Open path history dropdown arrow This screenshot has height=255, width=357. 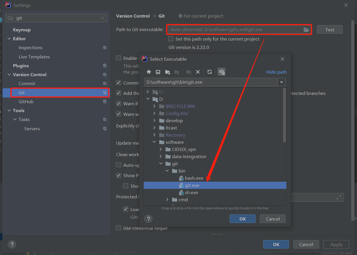pos(282,82)
